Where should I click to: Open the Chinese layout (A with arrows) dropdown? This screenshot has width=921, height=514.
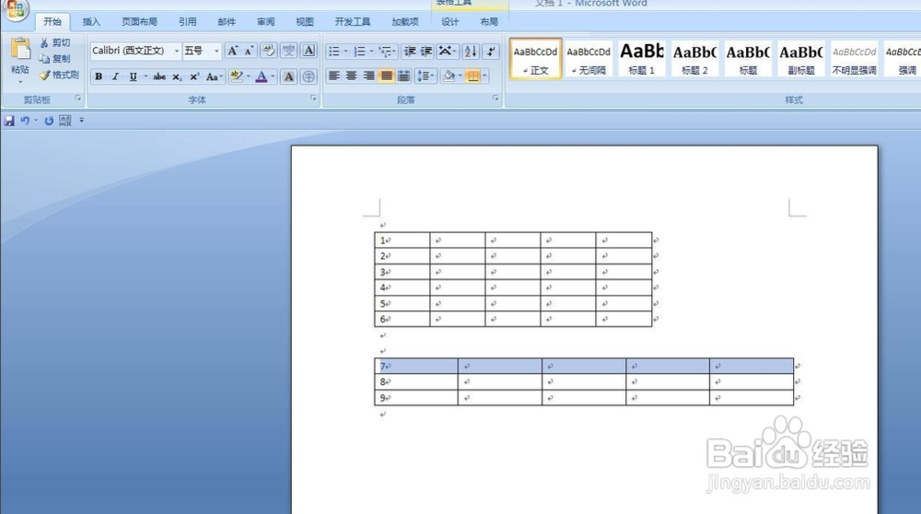click(x=447, y=52)
